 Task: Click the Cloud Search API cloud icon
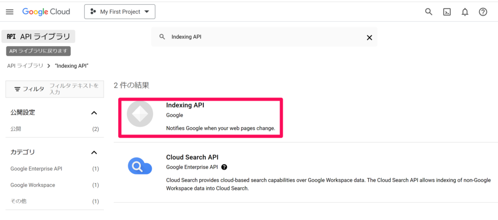[140, 166]
